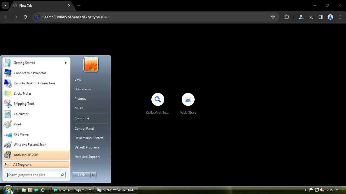
Task: Open the Extensions puzzle icon
Action: 287,17
